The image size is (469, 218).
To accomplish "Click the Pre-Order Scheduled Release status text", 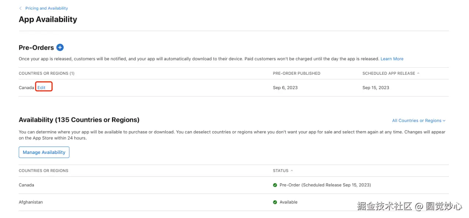I will (325, 185).
